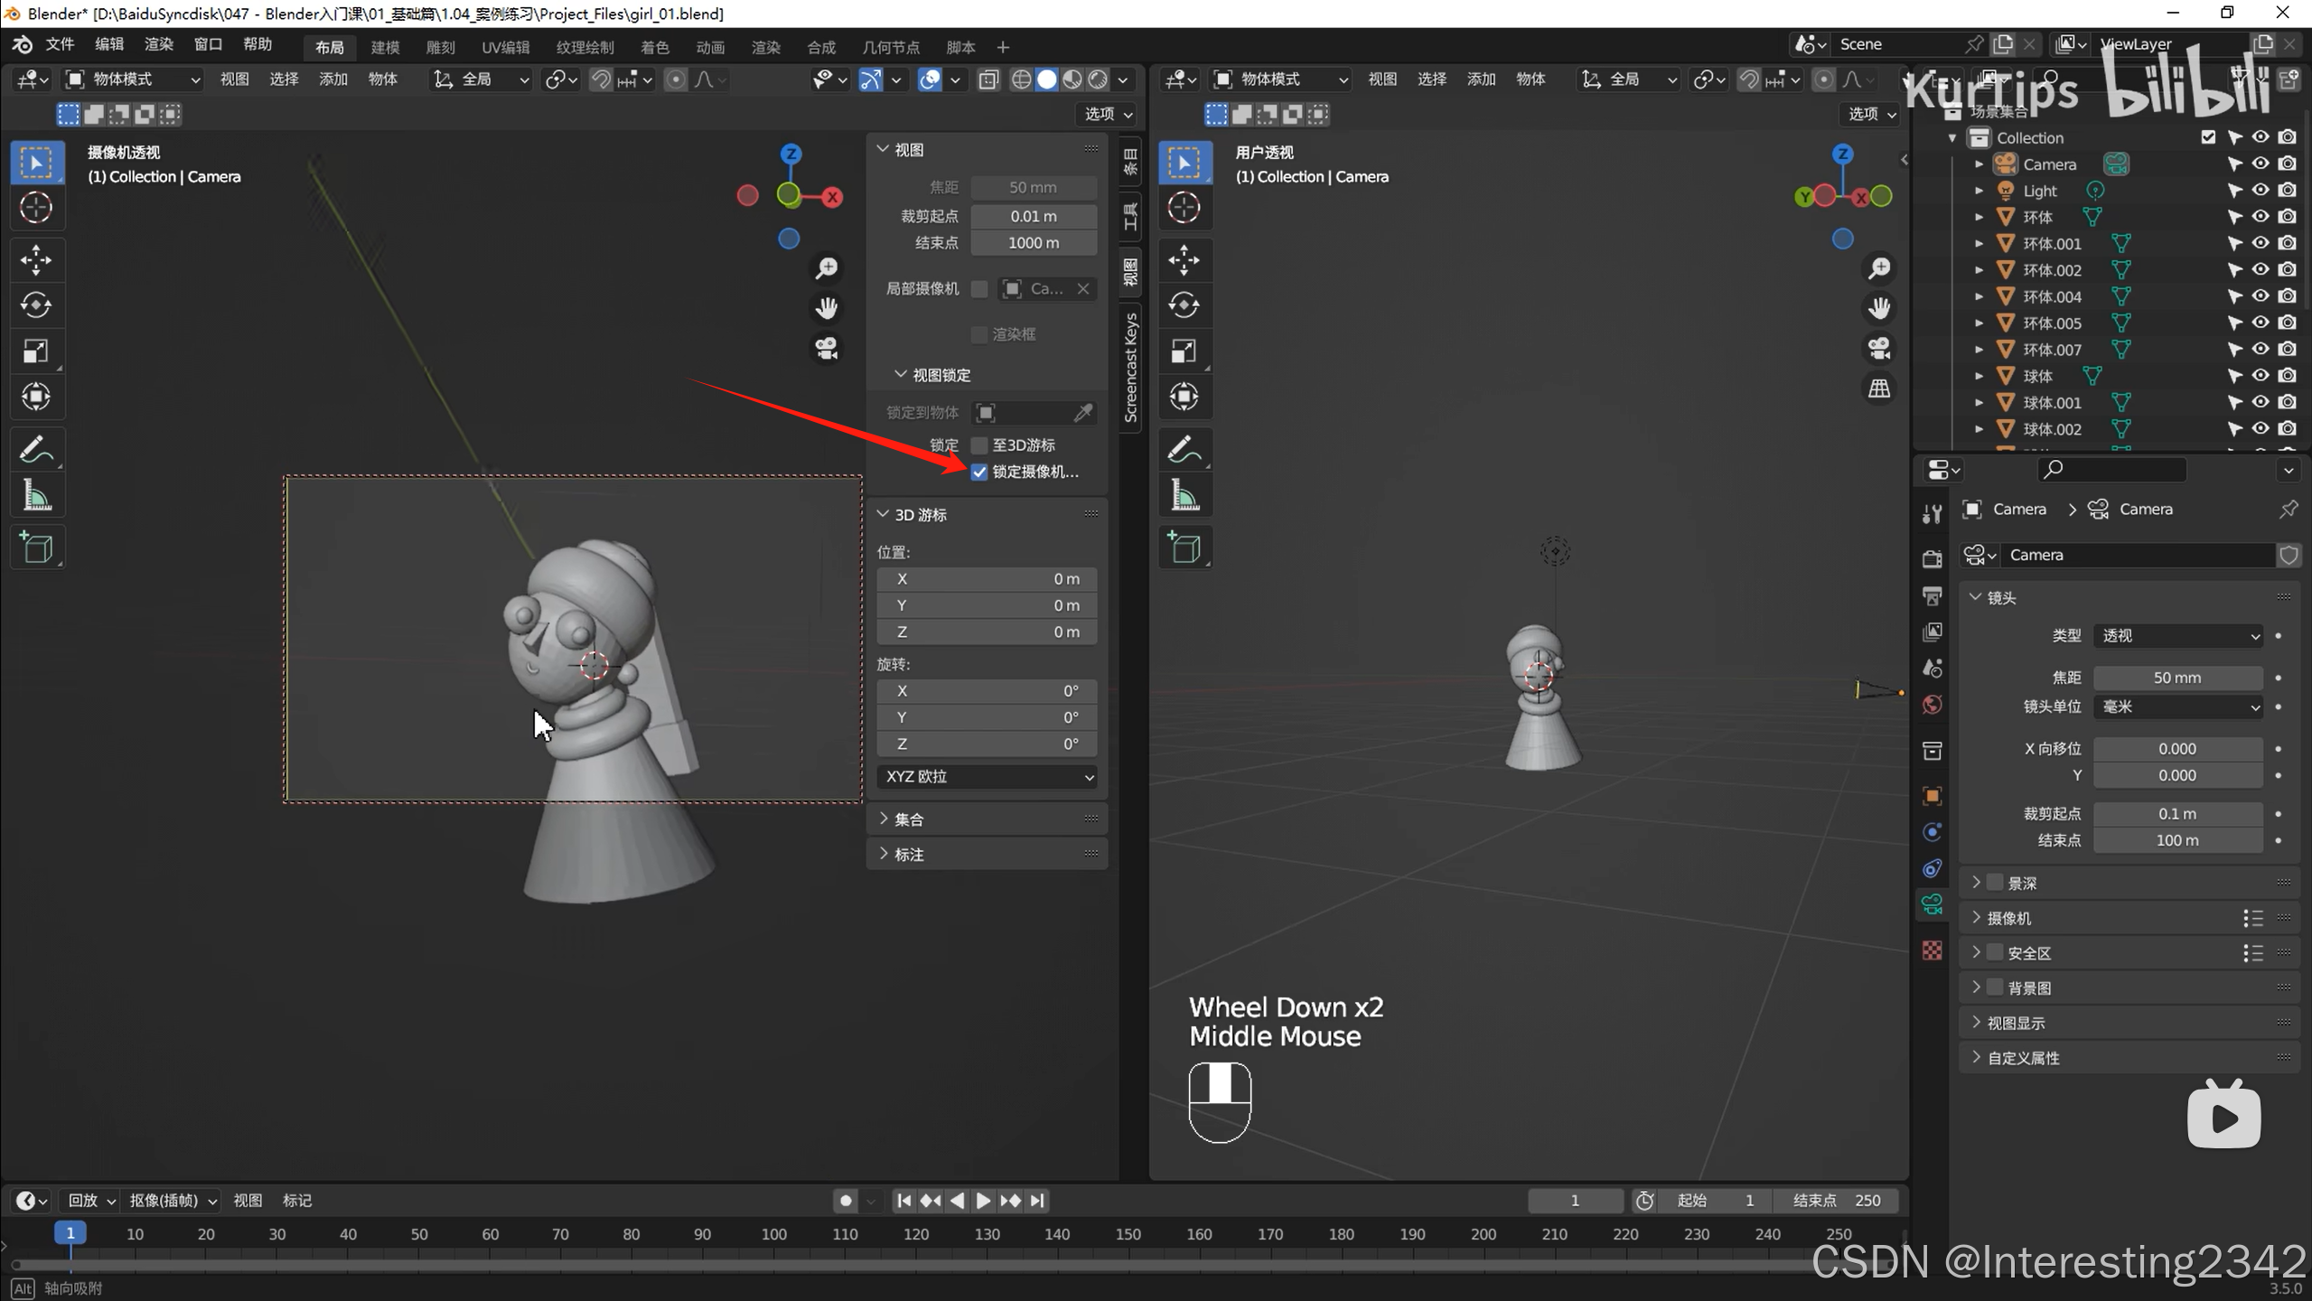Select the Move tool in left viewport
Screen dimensions: 2312x1301
coord(36,260)
